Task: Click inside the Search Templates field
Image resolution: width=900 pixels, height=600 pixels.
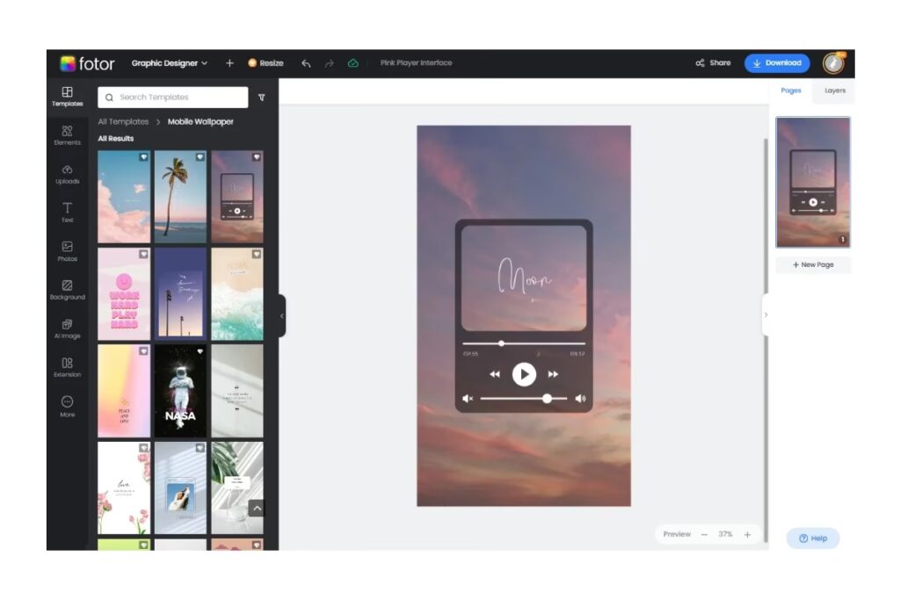Action: coord(176,98)
